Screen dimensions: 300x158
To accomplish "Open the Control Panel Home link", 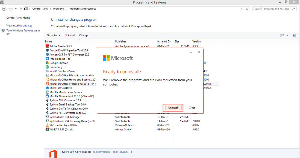I will (x=18, y=17).
